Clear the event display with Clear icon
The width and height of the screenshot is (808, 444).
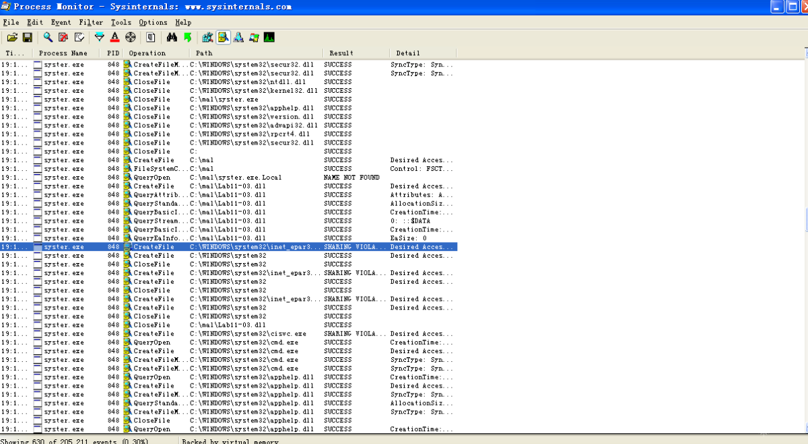pyautogui.click(x=79, y=38)
